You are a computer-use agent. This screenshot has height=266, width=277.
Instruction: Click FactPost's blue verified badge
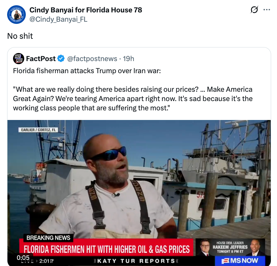(x=61, y=59)
